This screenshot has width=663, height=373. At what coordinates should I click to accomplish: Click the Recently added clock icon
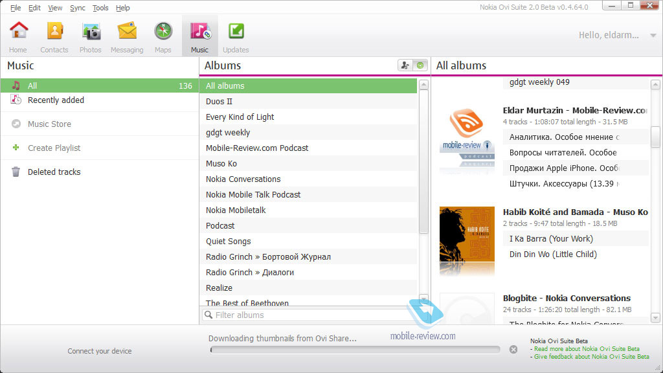16,100
